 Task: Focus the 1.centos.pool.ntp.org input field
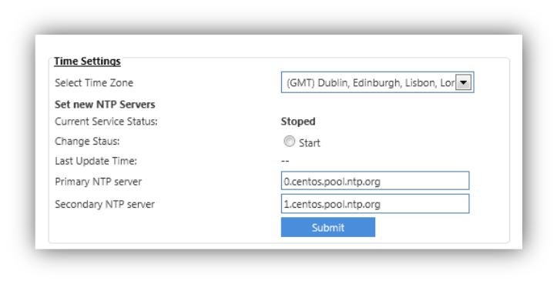pyautogui.click(x=375, y=203)
